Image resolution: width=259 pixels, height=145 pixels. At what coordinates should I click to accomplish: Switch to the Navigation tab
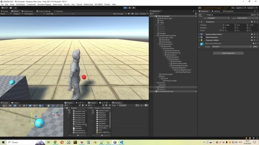click(x=228, y=11)
